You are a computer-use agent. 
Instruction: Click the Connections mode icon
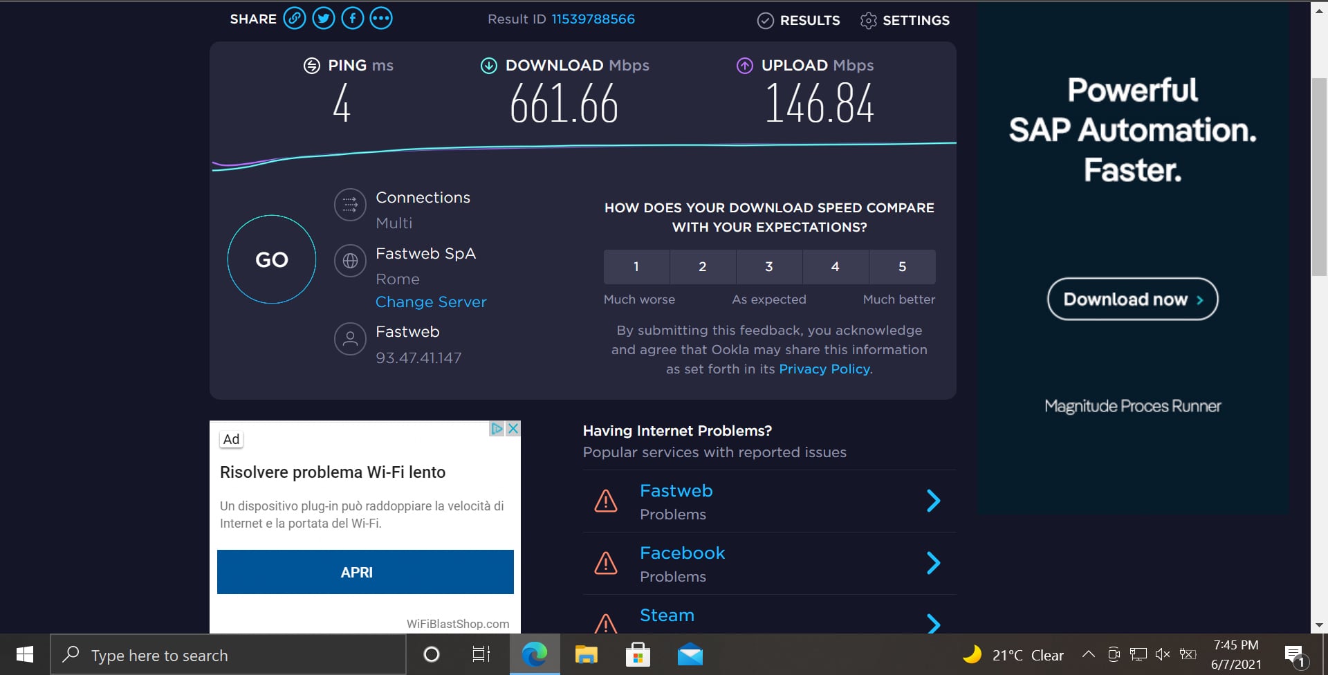[x=350, y=205]
